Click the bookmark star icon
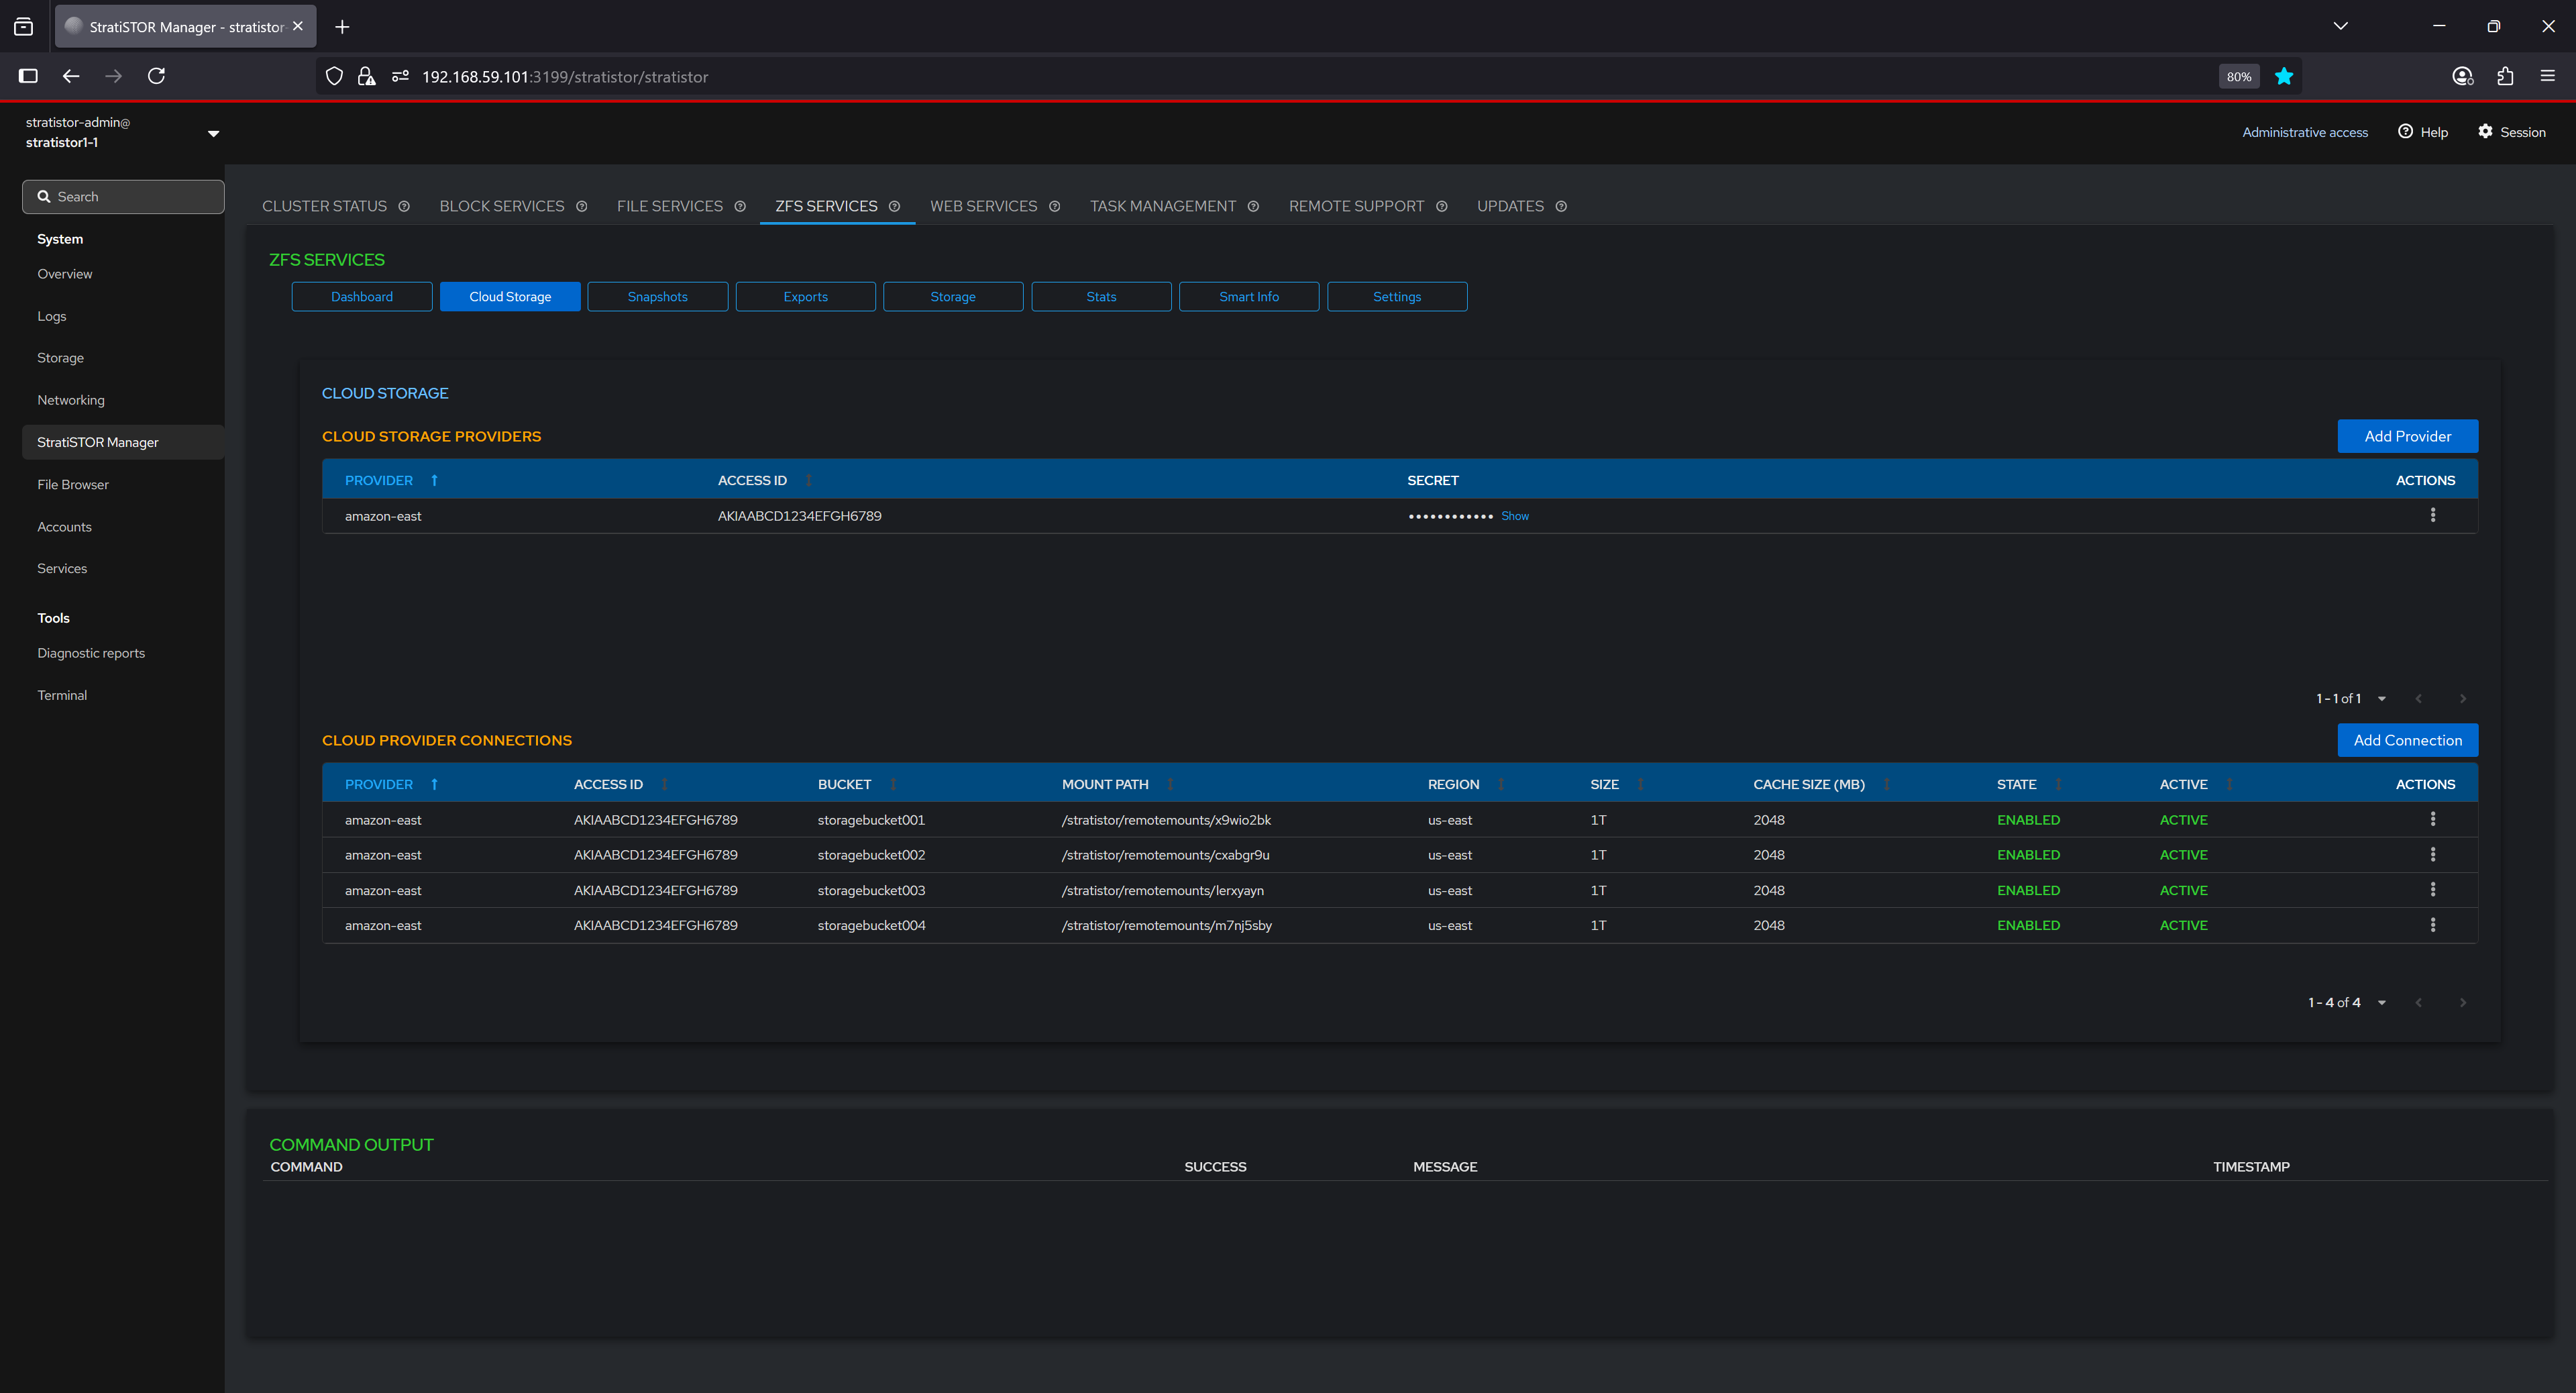Image resolution: width=2576 pixels, height=1393 pixels. point(2283,76)
